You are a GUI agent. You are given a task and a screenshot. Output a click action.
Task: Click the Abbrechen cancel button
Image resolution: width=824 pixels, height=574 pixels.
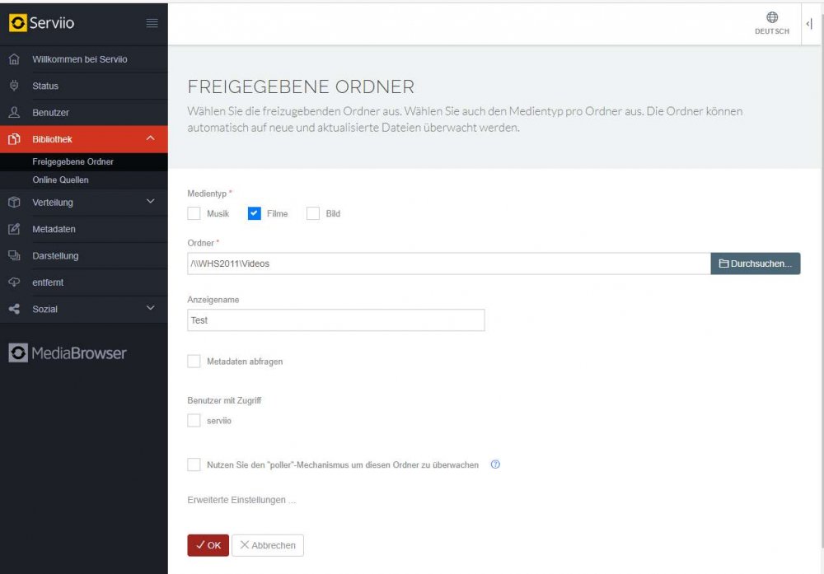coord(268,545)
